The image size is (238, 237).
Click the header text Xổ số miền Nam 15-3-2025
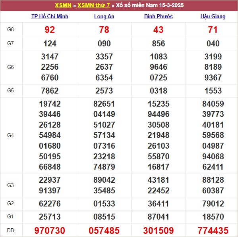tap(150, 5)
